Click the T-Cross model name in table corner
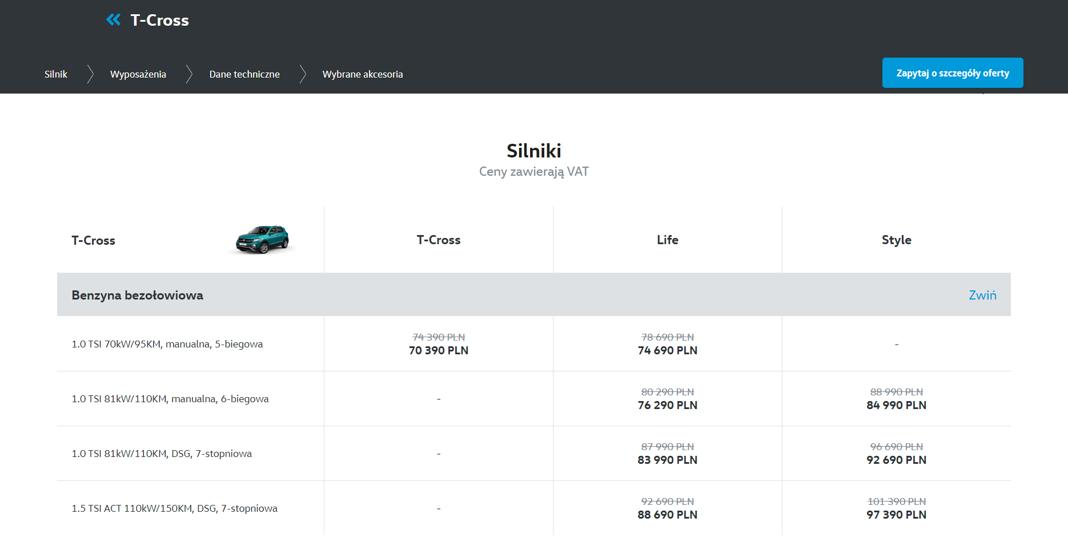The height and width of the screenshot is (538, 1068). [93, 241]
